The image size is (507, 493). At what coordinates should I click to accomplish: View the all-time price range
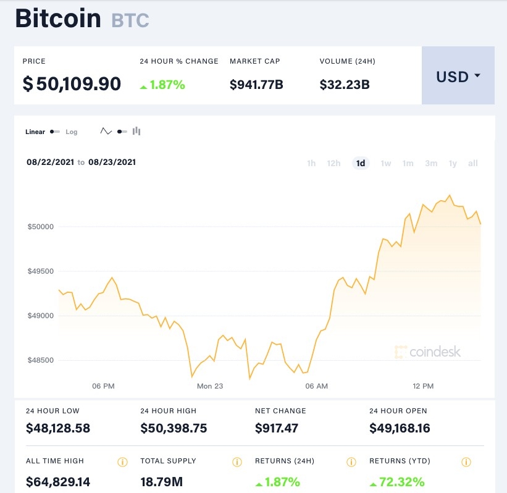473,163
